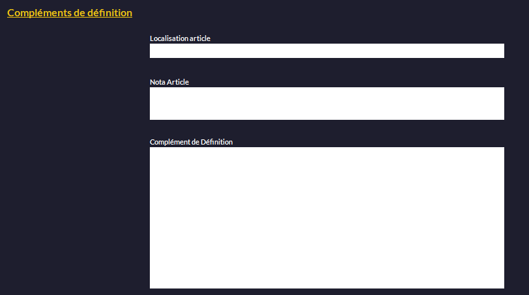This screenshot has height=295, width=529.
Task: Click inside the Nota Article text area
Action: 326,104
